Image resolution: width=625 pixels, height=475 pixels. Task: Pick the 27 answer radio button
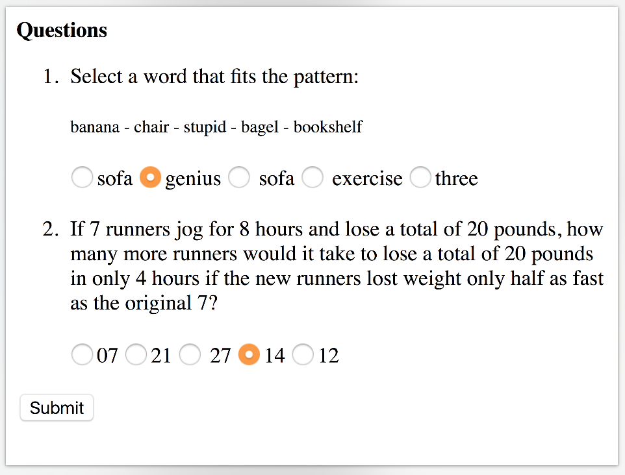tap(190, 355)
